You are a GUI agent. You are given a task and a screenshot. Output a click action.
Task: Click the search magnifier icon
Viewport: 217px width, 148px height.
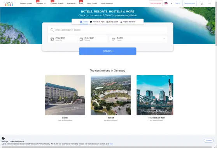[52, 30]
